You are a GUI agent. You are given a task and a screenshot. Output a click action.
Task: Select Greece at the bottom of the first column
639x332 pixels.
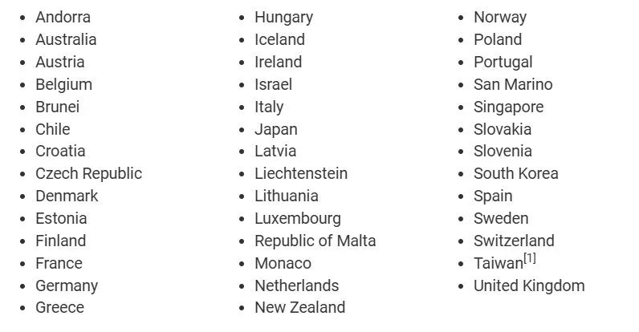[x=59, y=307]
